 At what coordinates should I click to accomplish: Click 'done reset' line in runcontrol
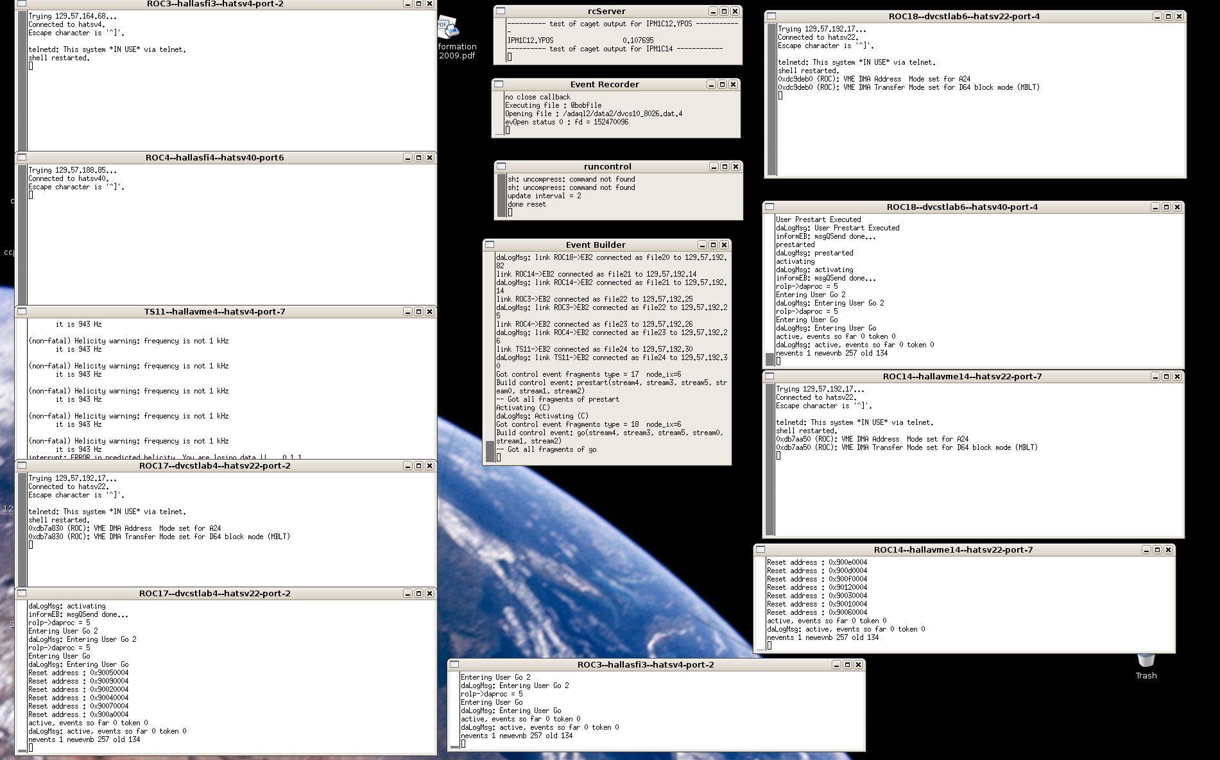click(x=527, y=204)
